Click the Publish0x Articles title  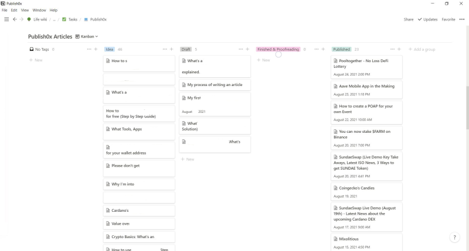tap(50, 36)
